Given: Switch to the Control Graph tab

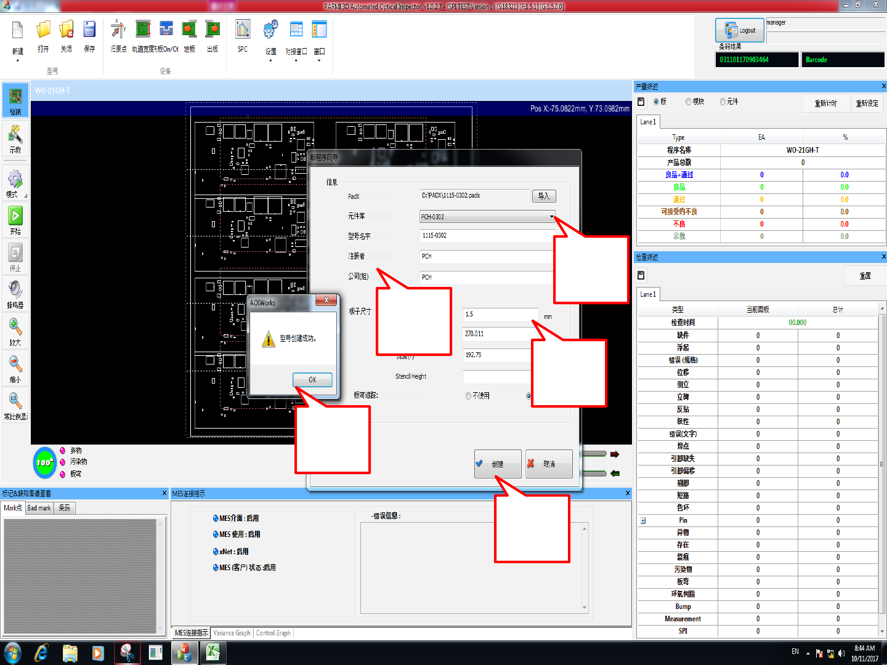Looking at the screenshot, I should 273,633.
